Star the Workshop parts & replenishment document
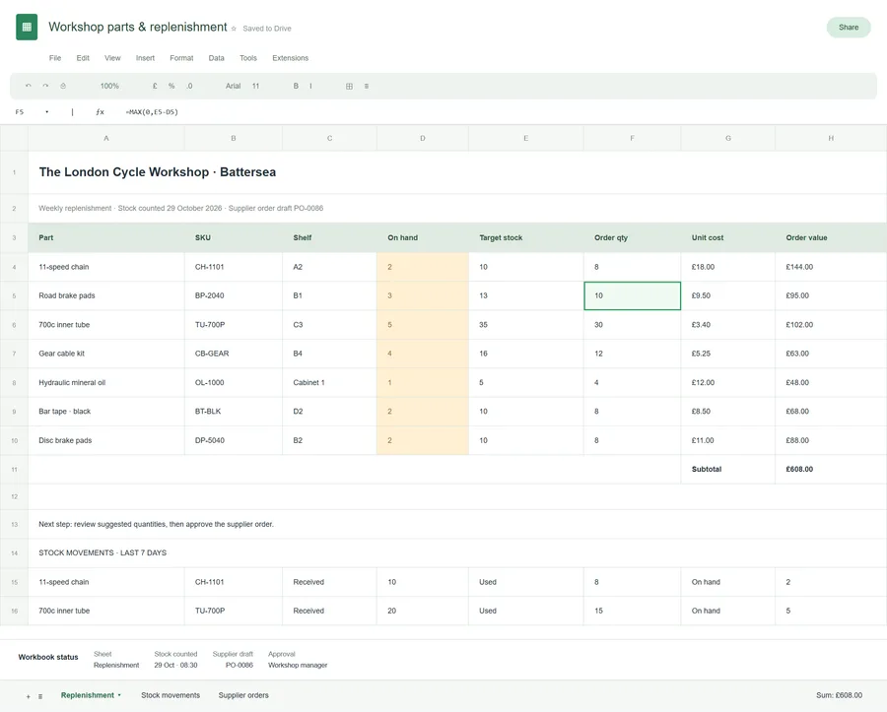The height and width of the screenshot is (712, 887). (x=234, y=29)
